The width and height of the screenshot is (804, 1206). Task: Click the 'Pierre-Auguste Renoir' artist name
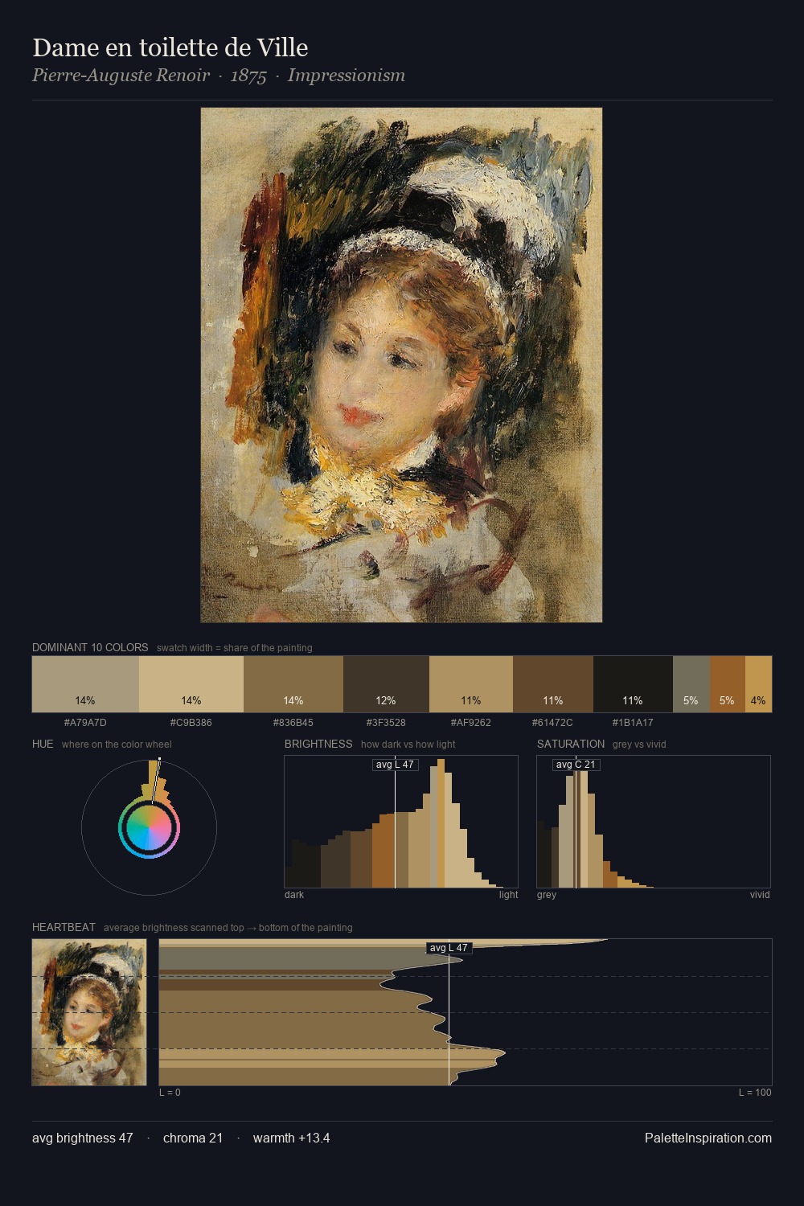pyautogui.click(x=121, y=76)
